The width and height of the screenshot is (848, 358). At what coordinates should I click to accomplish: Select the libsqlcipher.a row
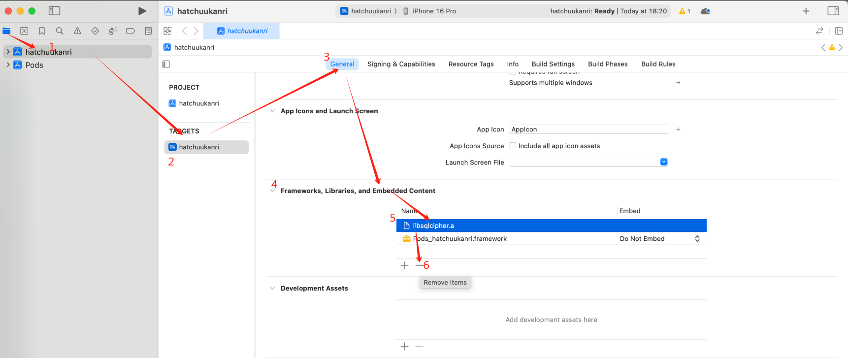(551, 226)
